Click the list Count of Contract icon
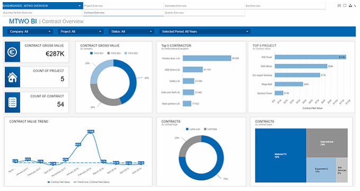This screenshot has height=191, width=360. pyautogui.click(x=12, y=102)
